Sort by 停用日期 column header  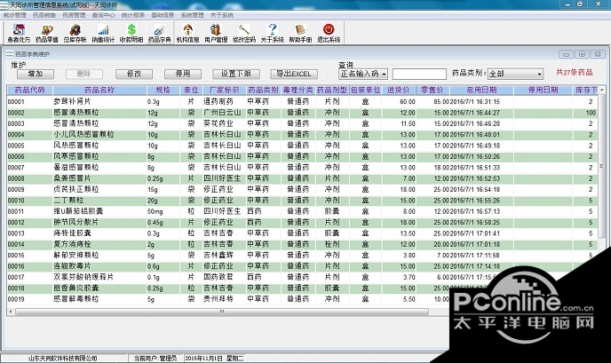click(544, 90)
